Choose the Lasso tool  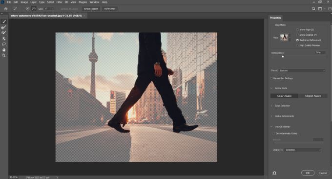[4, 44]
